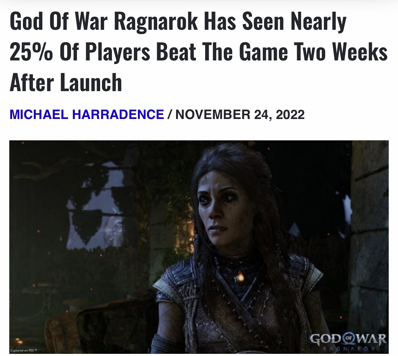Open the article's featured screenshot image

[x=199, y=247]
